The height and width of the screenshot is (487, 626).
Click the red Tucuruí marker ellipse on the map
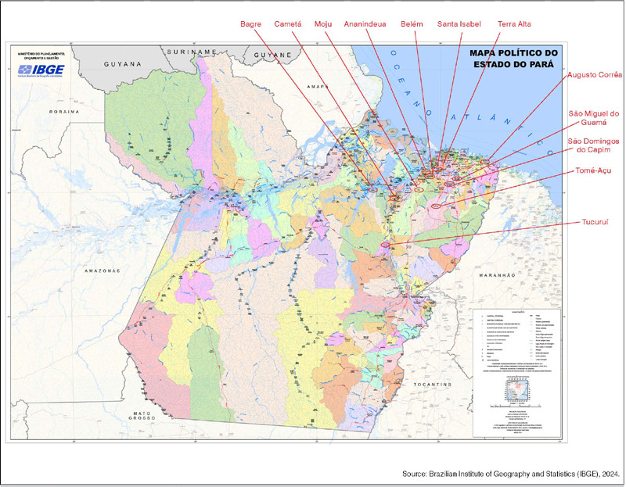click(x=386, y=245)
